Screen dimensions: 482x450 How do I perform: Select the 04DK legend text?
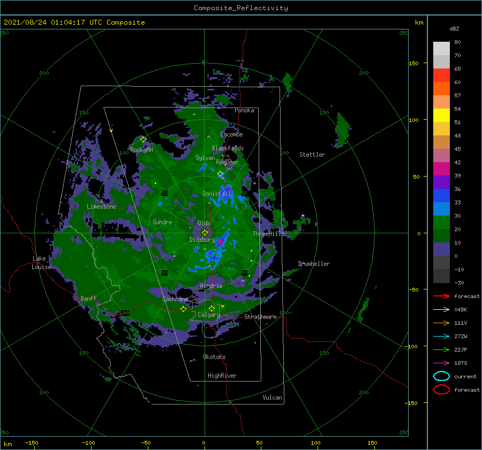461,310
